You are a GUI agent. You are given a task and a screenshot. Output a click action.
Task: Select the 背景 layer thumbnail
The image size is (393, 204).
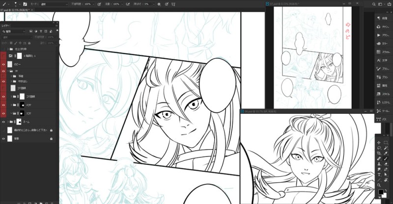[x=10, y=138]
